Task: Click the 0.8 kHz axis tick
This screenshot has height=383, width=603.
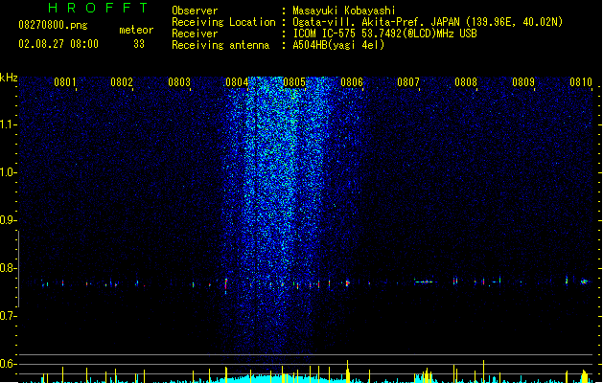Action: (x=8, y=268)
